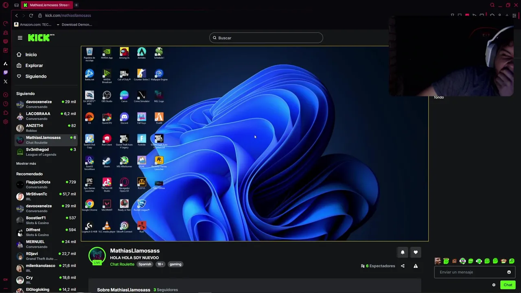Image resolution: width=521 pixels, height=293 pixels.
Task: Report the stream using the warning icon
Action: [416, 266]
